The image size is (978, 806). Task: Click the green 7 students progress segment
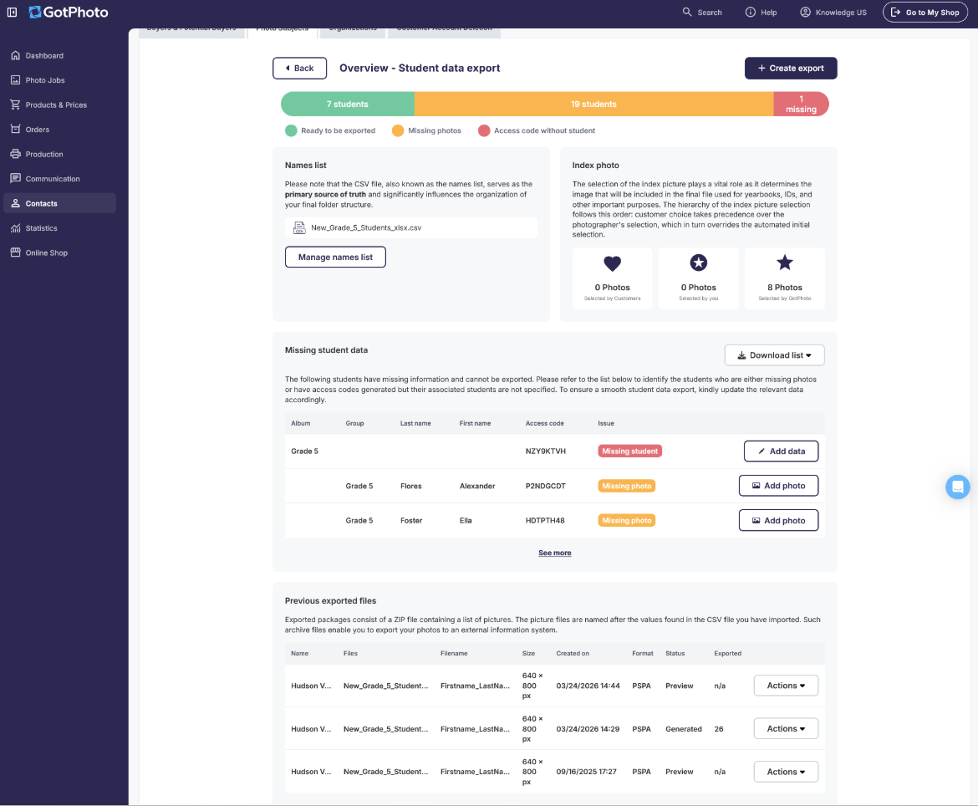click(348, 105)
